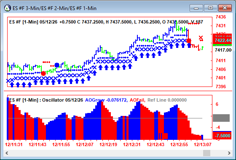
Task: Click the gray Ref Line axis marker
Action: coord(221,118)
